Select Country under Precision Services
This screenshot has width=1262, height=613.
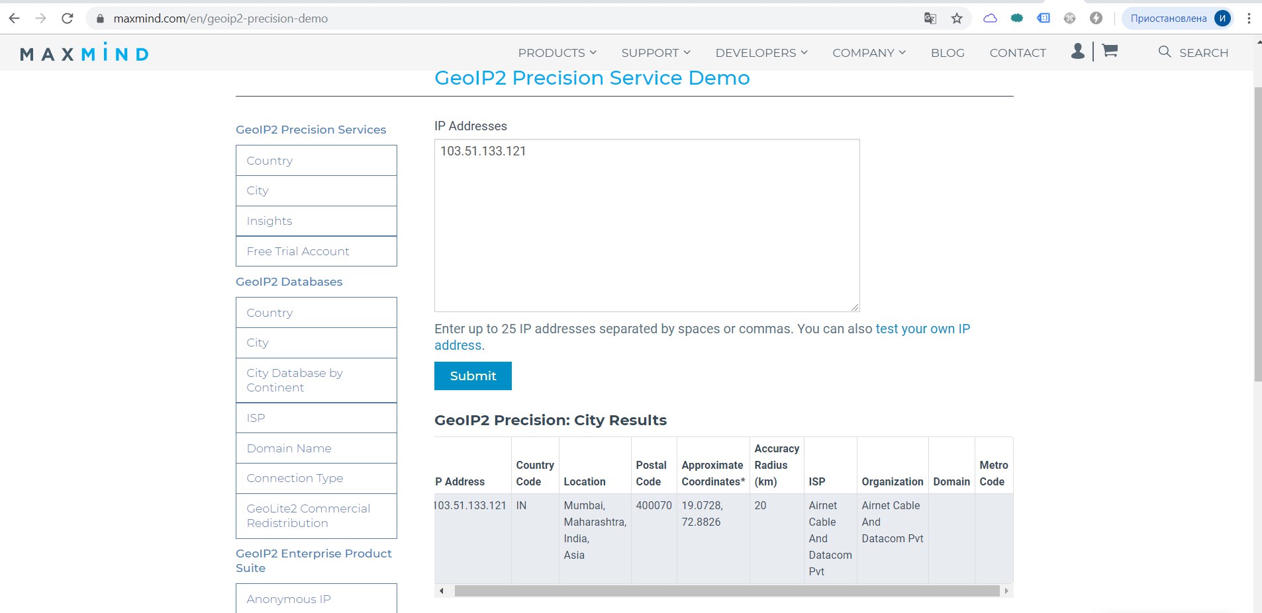tap(316, 161)
